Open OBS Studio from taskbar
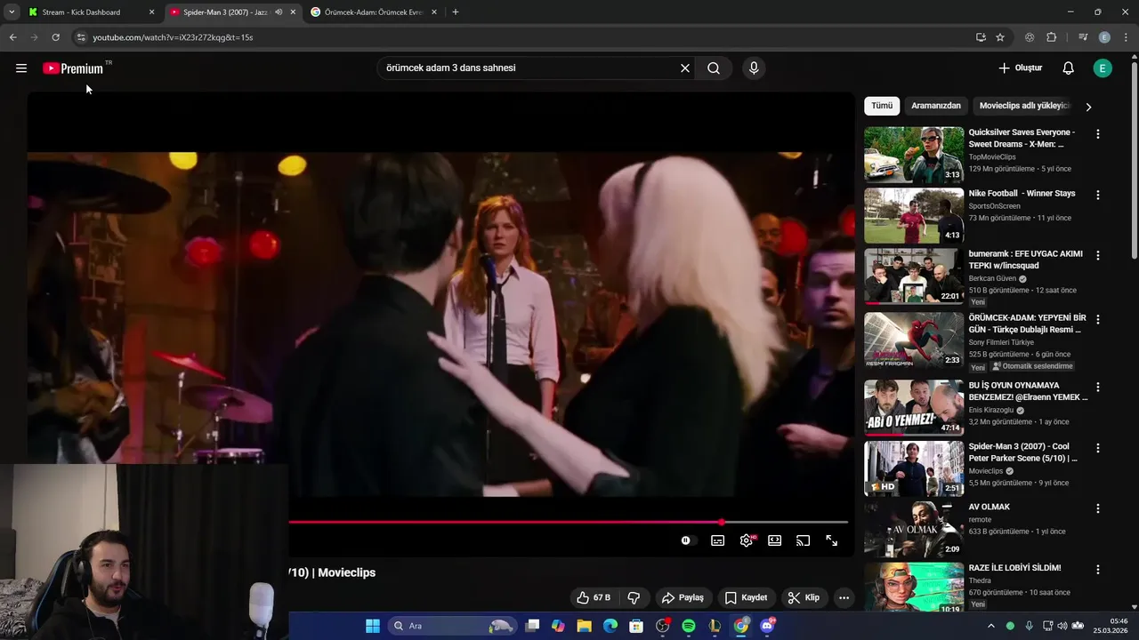This screenshot has width=1139, height=640. coord(663,626)
